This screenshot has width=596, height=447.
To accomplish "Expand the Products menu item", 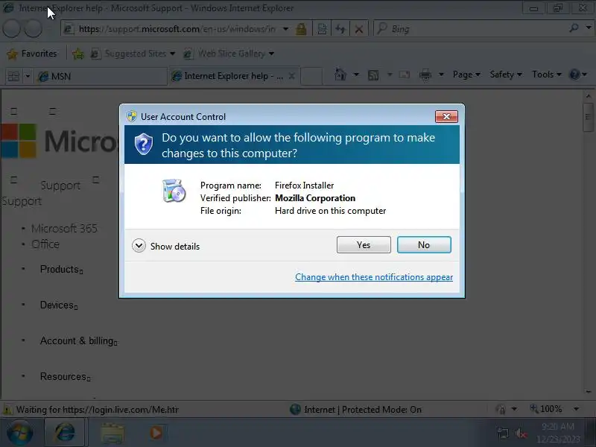I will click(61, 269).
